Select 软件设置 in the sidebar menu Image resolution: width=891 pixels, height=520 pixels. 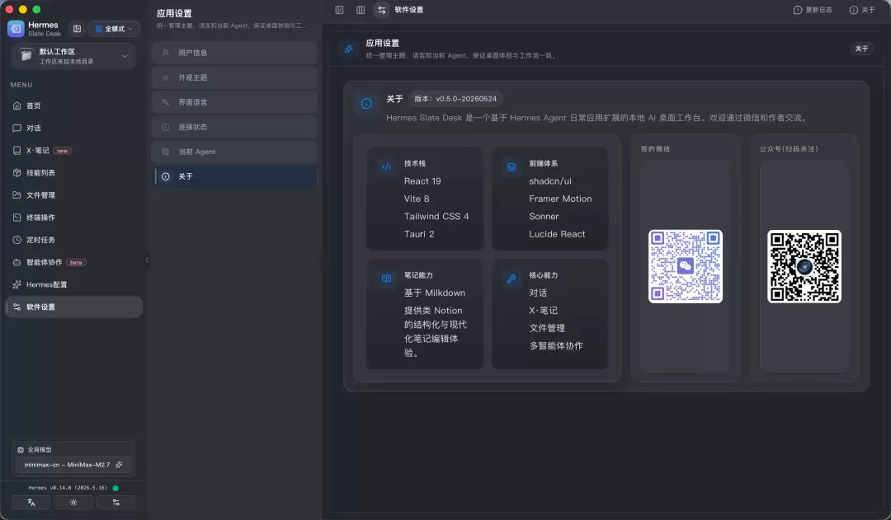pos(73,307)
